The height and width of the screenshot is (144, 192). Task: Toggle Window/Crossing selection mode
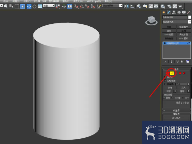point(23,6)
